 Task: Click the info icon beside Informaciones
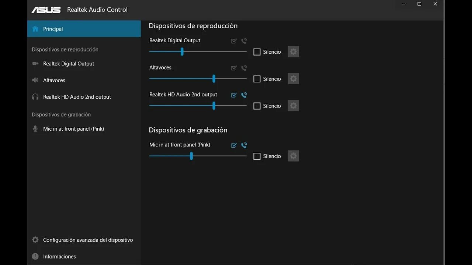pyautogui.click(x=35, y=257)
